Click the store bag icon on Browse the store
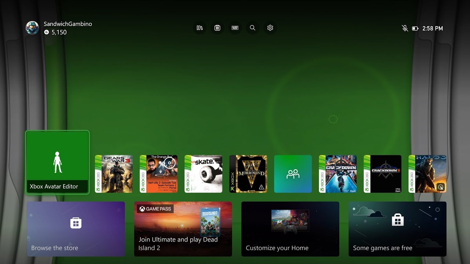The width and height of the screenshot is (470, 264). (76, 223)
